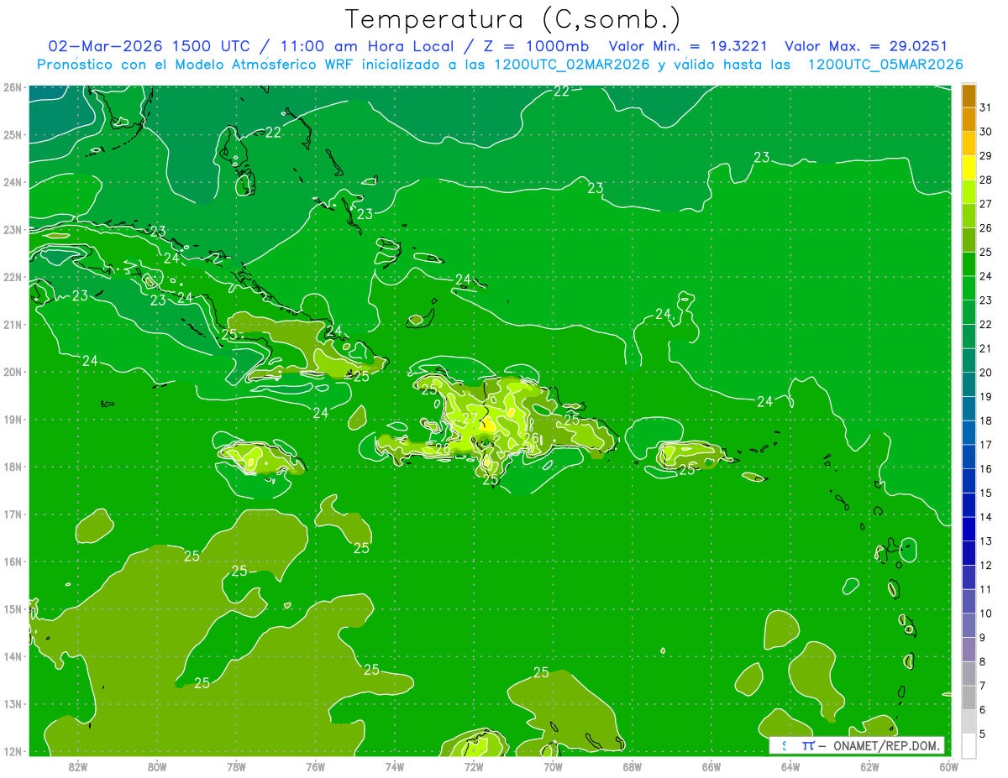This screenshot has width=1008, height=778.
Task: Click the color bar label 29
Action: coord(986,155)
